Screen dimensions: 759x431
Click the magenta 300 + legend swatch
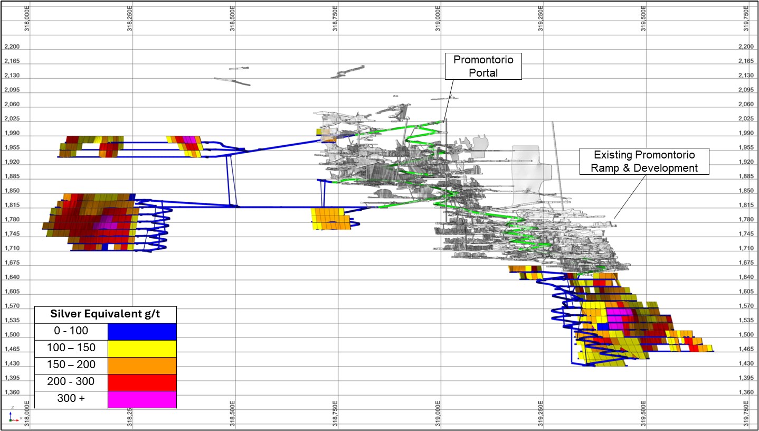141,399
